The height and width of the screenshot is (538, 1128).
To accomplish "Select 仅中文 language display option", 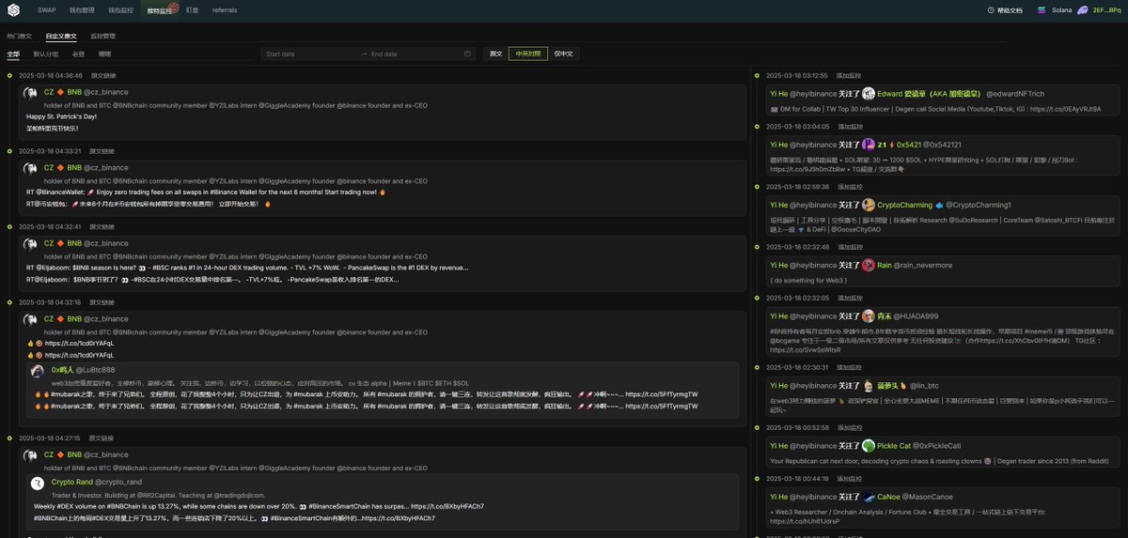I will coord(563,54).
